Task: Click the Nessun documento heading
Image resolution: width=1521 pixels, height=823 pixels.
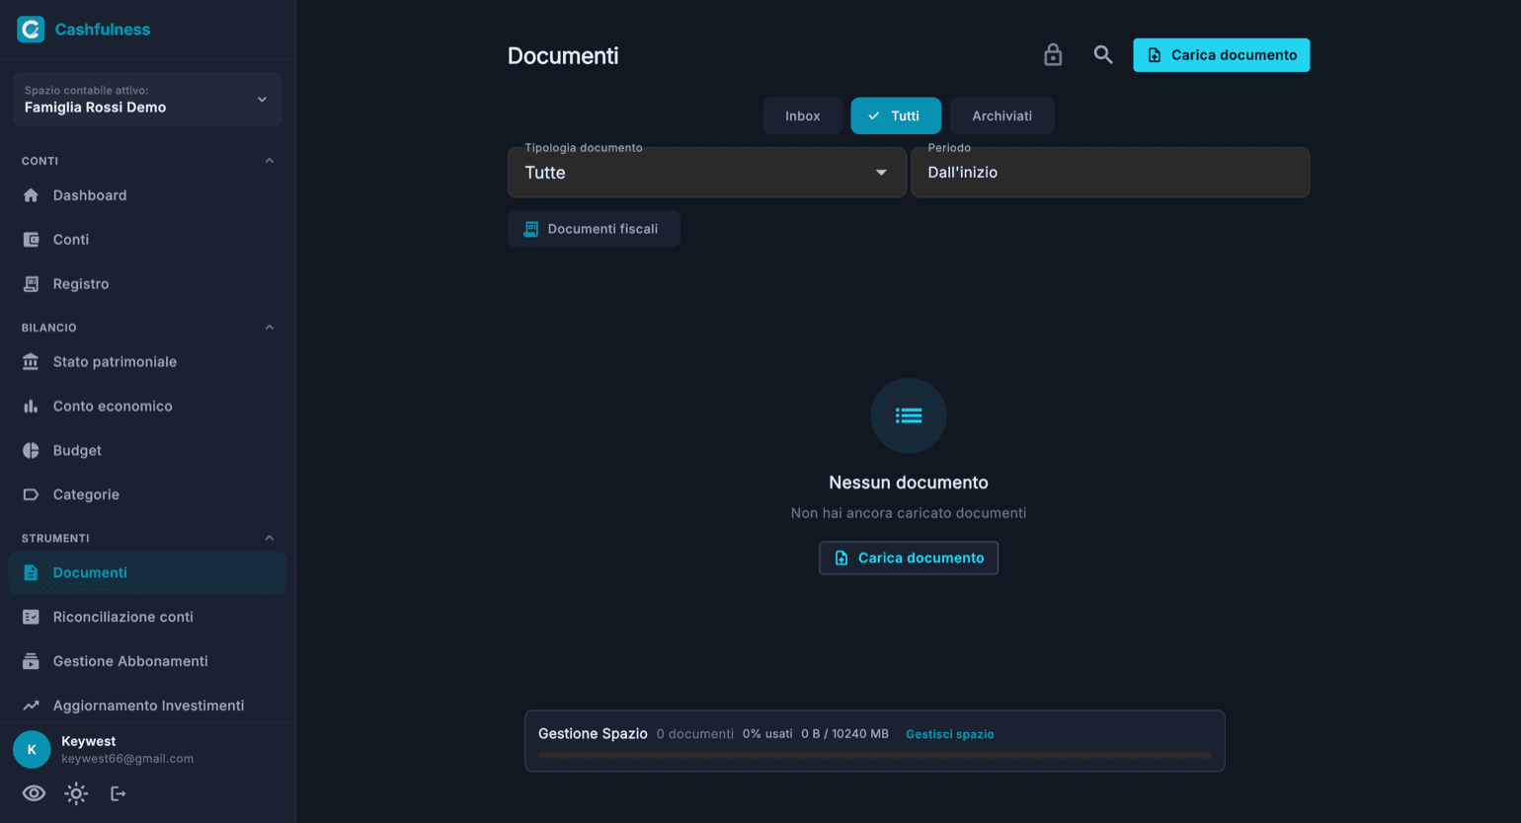Action: pos(909,483)
